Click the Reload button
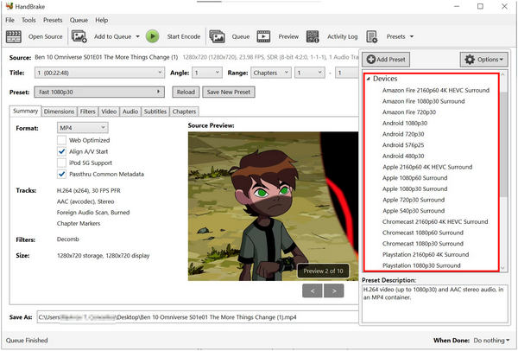The width and height of the screenshot is (518, 351). pos(185,92)
